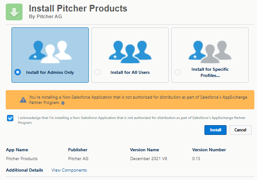Toggle the acknowledgement checkbox
Screen dimensions: 257x180
[x=10, y=118]
